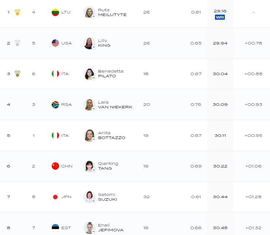Viewport: 270px width, 235px height.
Task: Click the Italy flag in Pilato's row
Action: coord(55,74)
